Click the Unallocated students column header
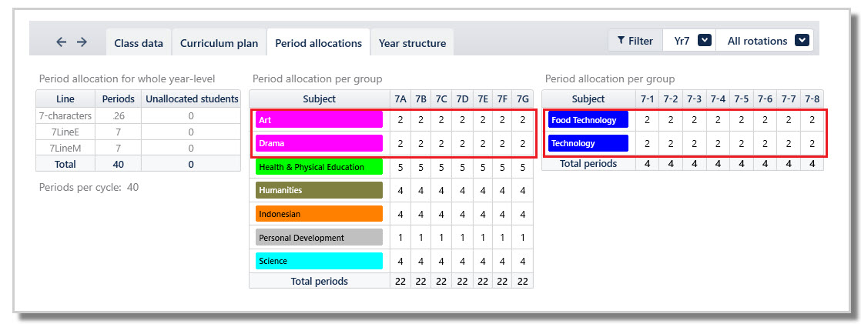Screen dimensions: 861x324 (191, 99)
